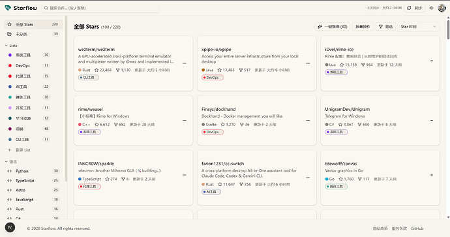Image resolution: width=450 pixels, height=237 pixels.
Task: Open the rime/weasel repository link
Action: pyautogui.click(x=91, y=109)
